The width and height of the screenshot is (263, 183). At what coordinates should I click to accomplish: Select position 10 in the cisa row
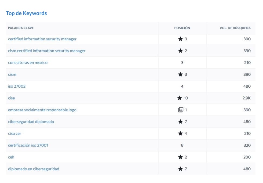(x=186, y=98)
